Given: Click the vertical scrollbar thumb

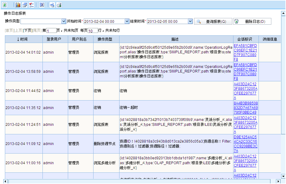Looking at the screenshot, I should (283, 75).
